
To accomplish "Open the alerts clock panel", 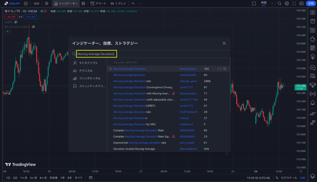I will (313, 21).
